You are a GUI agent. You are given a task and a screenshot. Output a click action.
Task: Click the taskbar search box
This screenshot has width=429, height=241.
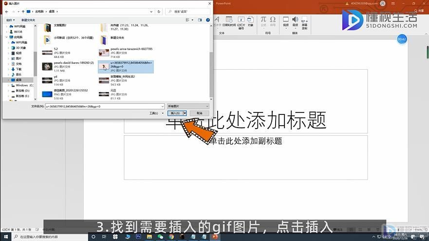tap(50, 237)
